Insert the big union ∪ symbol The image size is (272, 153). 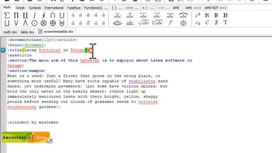(62, 15)
